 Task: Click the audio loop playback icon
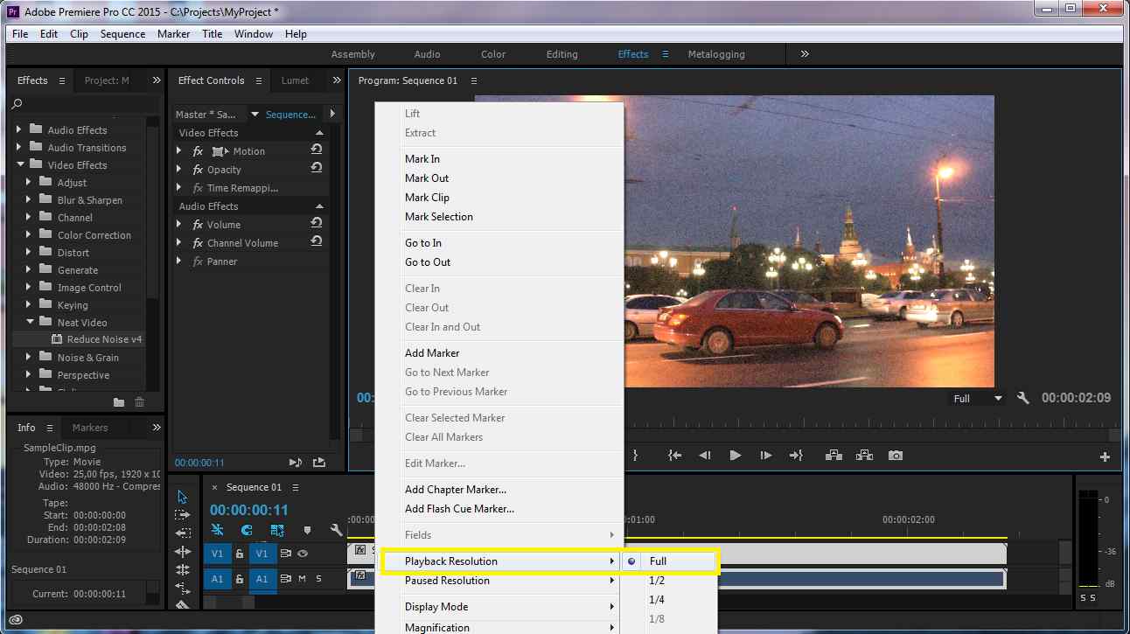point(295,463)
